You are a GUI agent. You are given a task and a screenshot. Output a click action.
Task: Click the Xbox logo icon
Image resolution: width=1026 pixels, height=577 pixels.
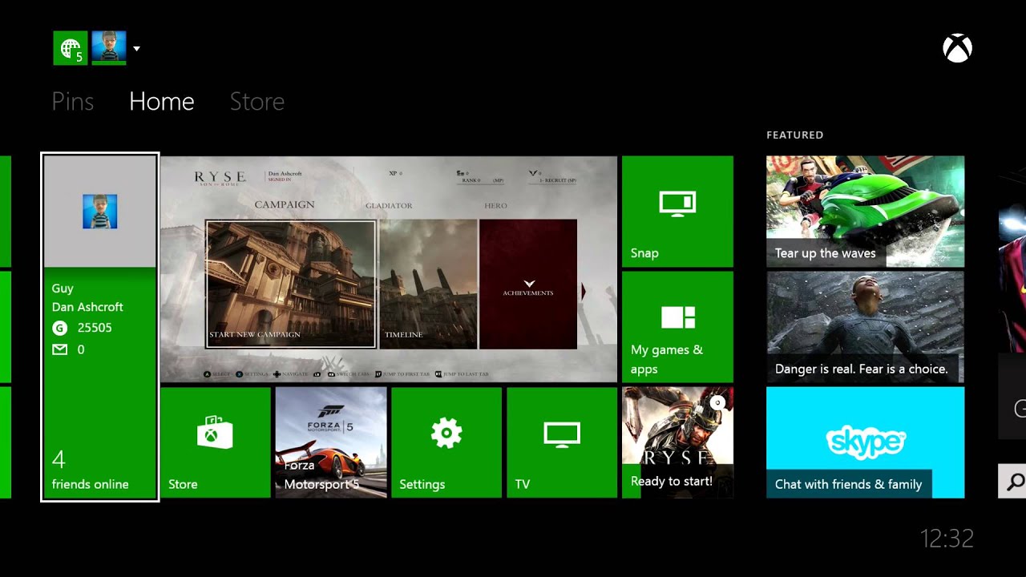pos(957,49)
